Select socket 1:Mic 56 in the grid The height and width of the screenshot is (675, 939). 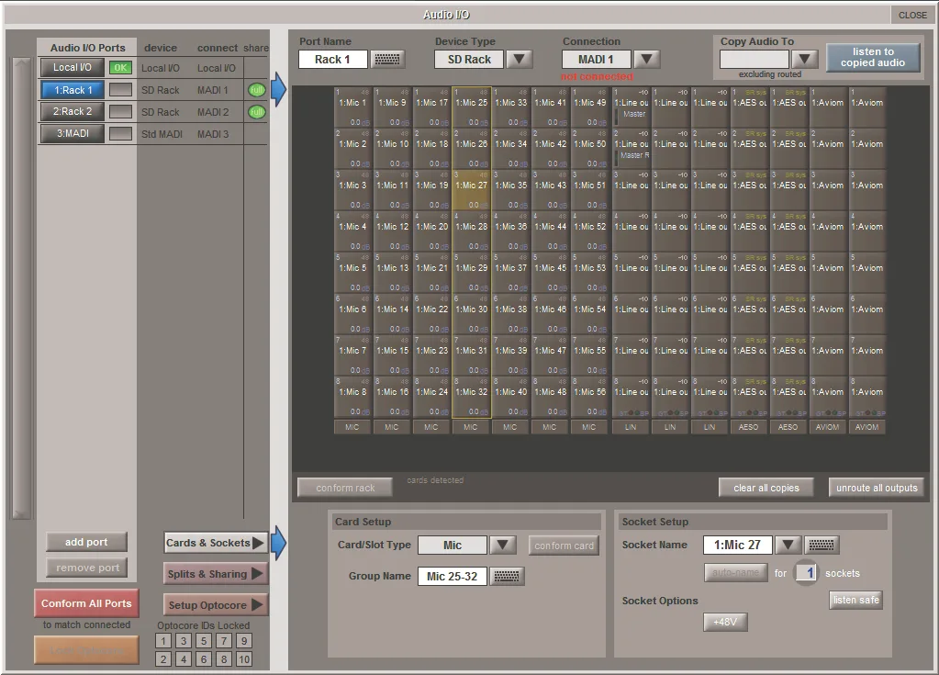[590, 397]
